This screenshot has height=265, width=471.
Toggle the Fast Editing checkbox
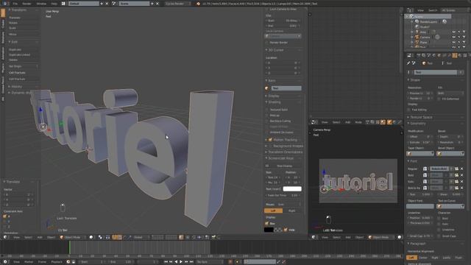tap(409, 110)
